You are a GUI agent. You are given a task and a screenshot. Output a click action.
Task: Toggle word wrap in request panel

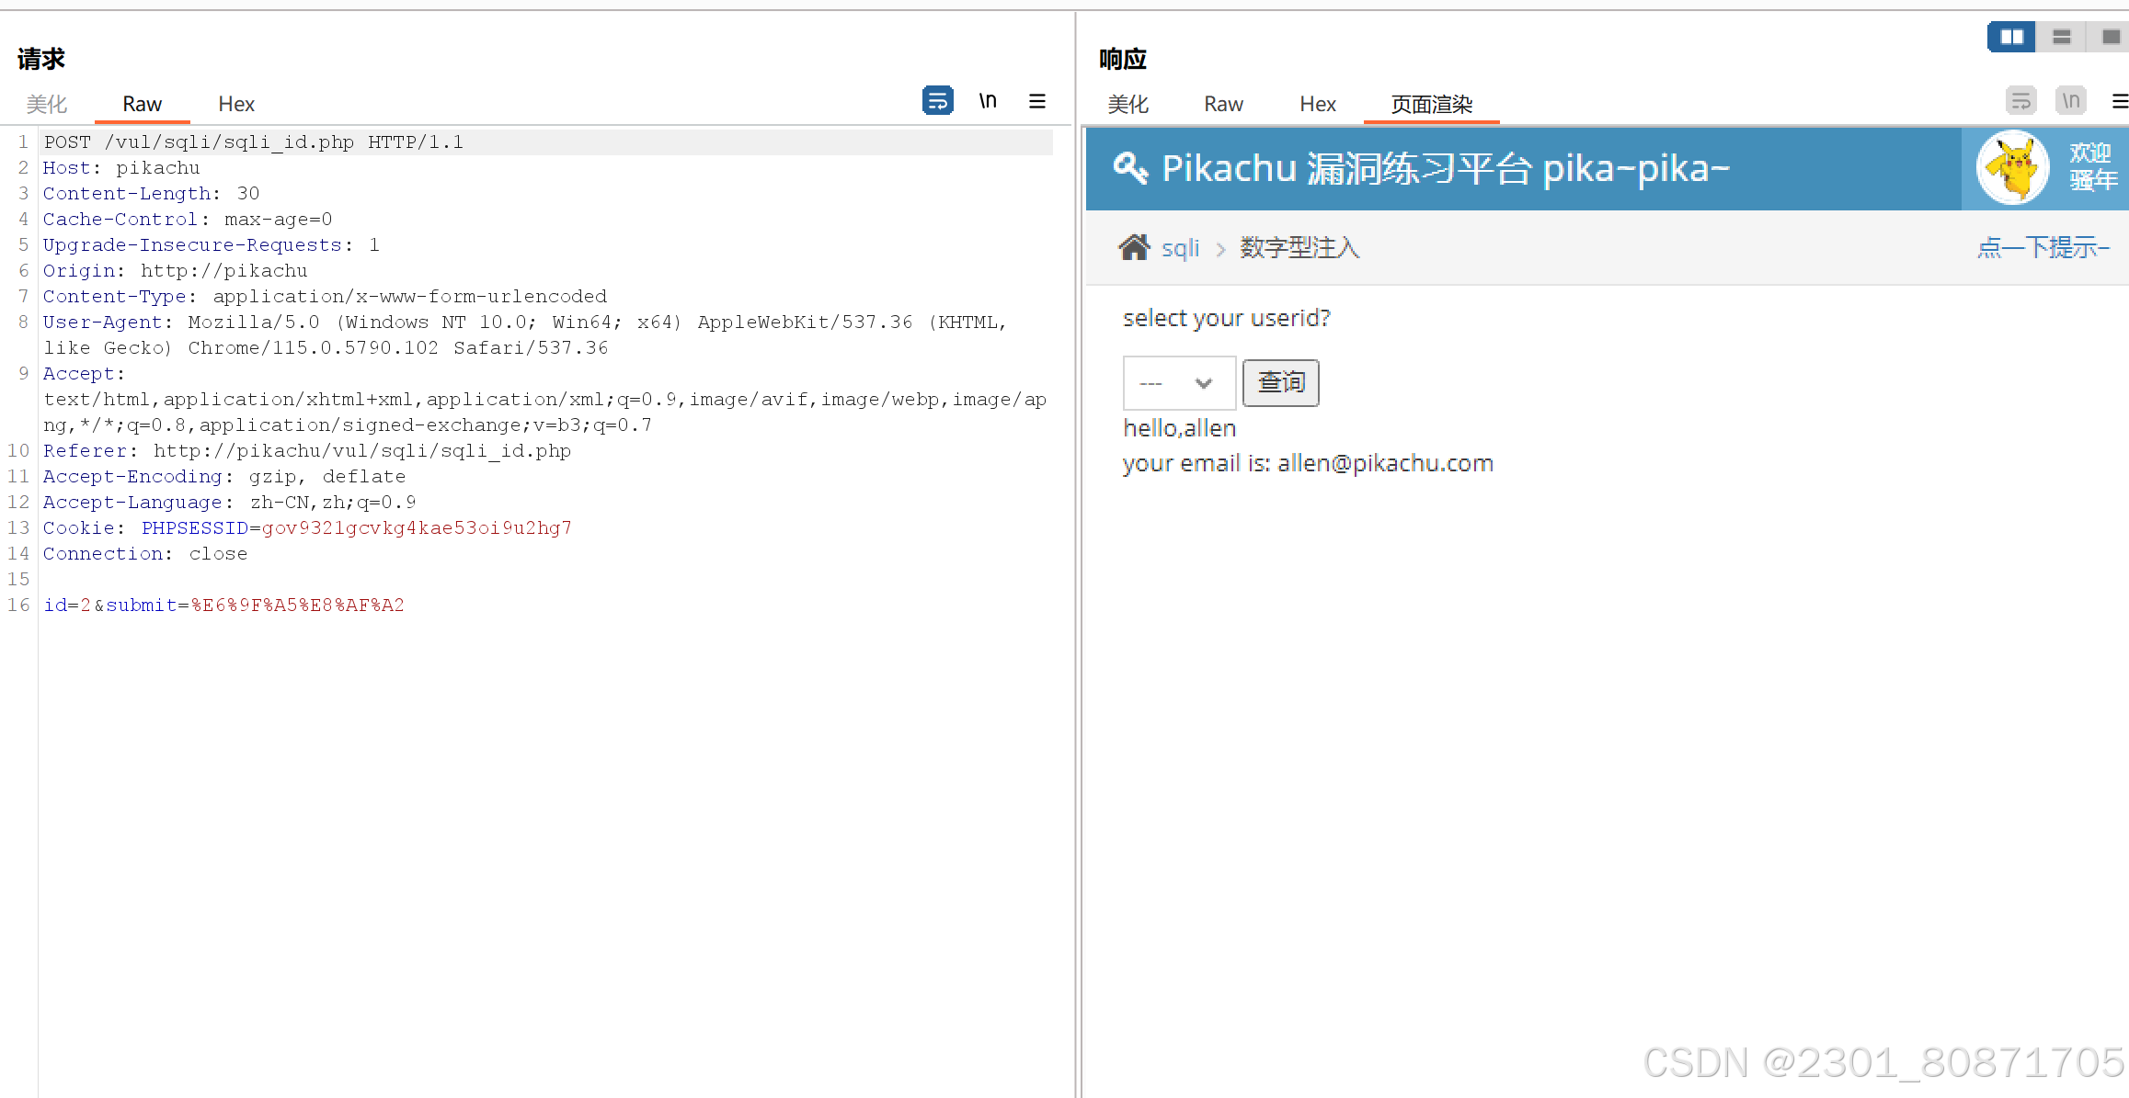pos(937,100)
